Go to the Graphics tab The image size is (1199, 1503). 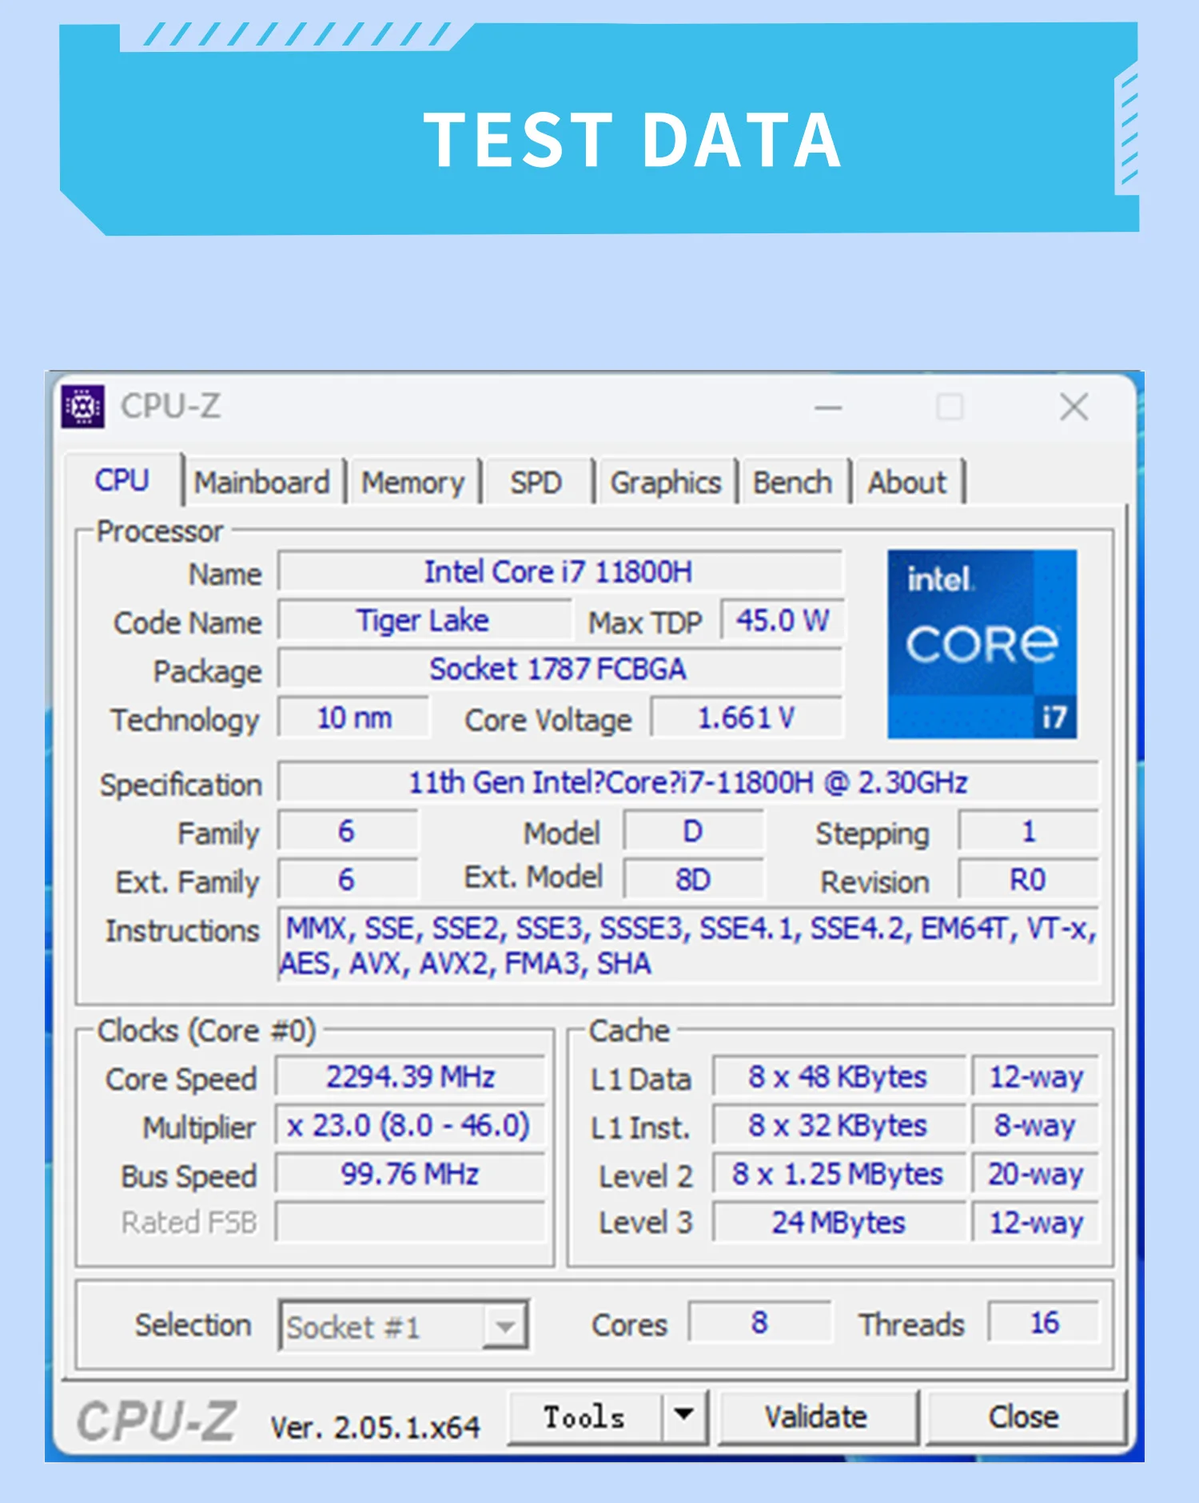pos(665,483)
